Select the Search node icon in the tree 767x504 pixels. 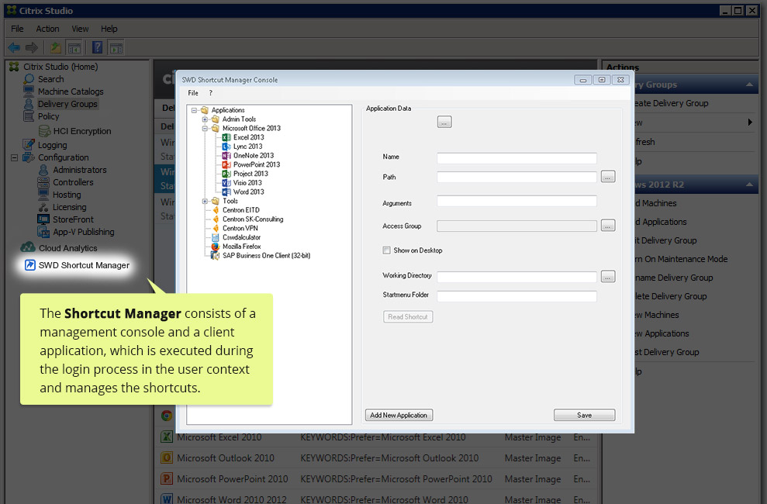29,79
